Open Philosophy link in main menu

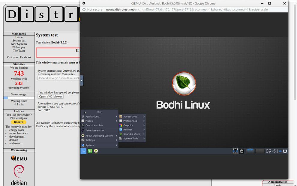tap(19, 47)
